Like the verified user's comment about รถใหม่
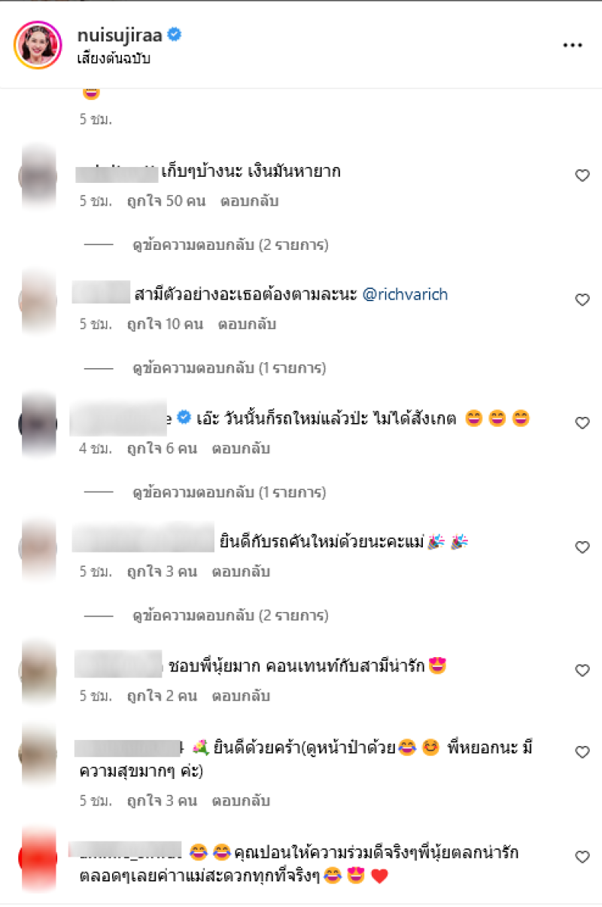Image resolution: width=602 pixels, height=907 pixels. tap(582, 423)
